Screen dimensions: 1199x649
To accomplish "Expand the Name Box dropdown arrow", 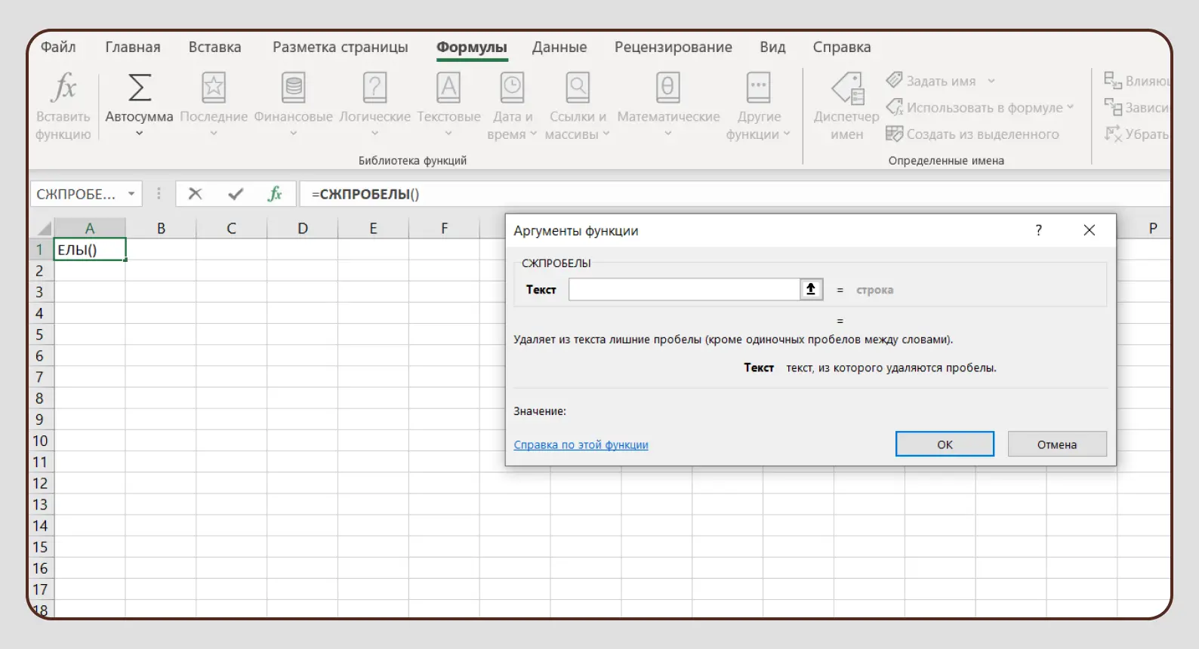I will click(x=131, y=194).
